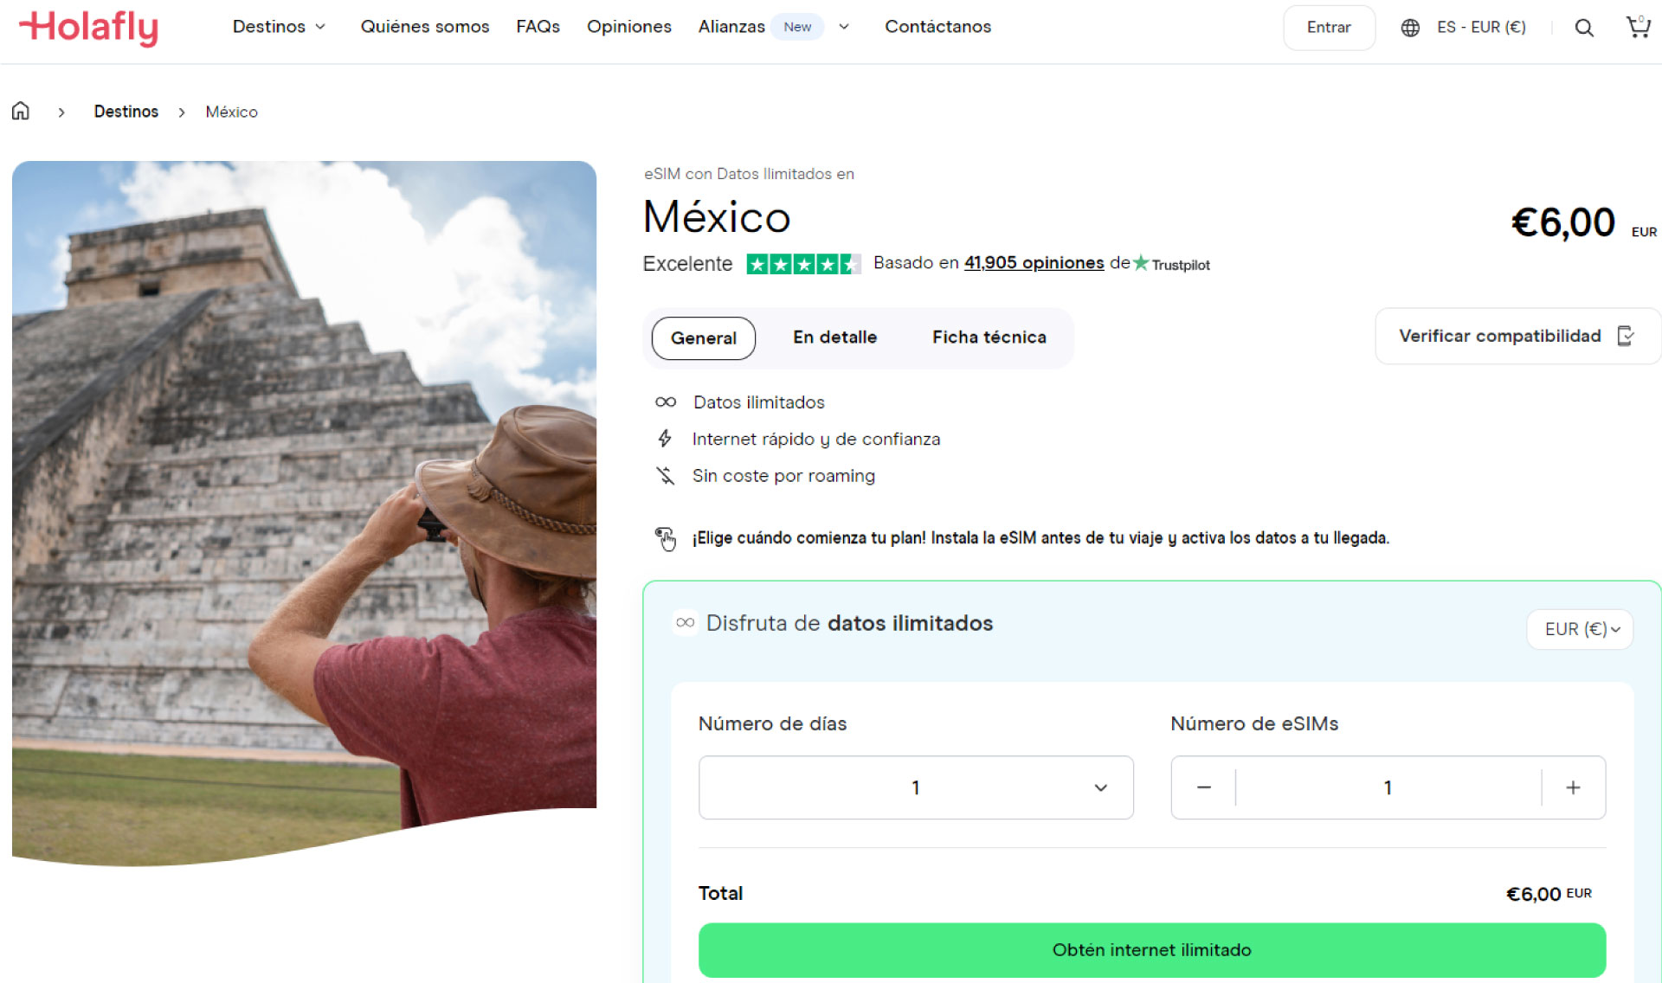Viewport: 1662px width, 983px height.
Task: Click the infinity icon next to Datos ilimitados
Action: (x=665, y=402)
